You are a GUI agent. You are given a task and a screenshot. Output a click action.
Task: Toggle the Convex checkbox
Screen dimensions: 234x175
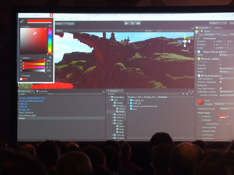220,65
